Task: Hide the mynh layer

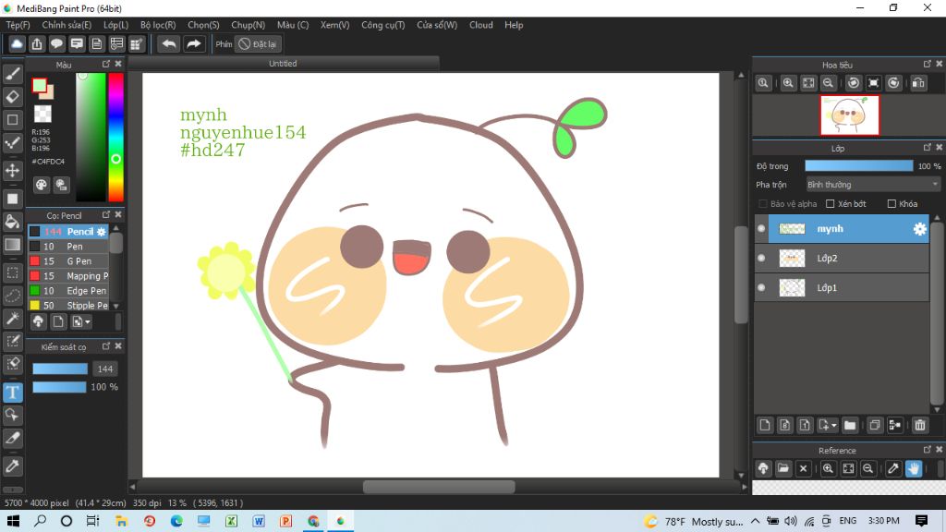Action: click(x=761, y=229)
